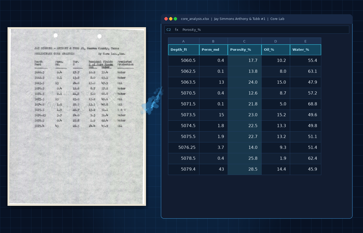The height and width of the screenshot is (233, 363).
Task: Click porosity value 28.5
Action: click(245, 169)
